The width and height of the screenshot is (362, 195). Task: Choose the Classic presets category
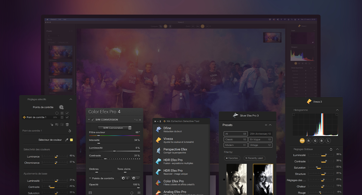tap(235, 140)
